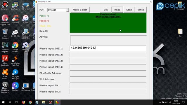187x105 pixels.
Task: Open Firefox from the taskbar
Action: pos(23,102)
